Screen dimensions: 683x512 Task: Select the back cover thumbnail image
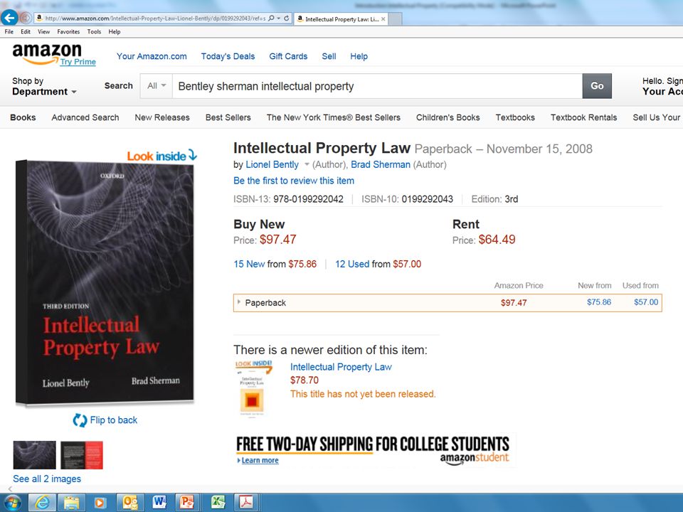pos(81,455)
